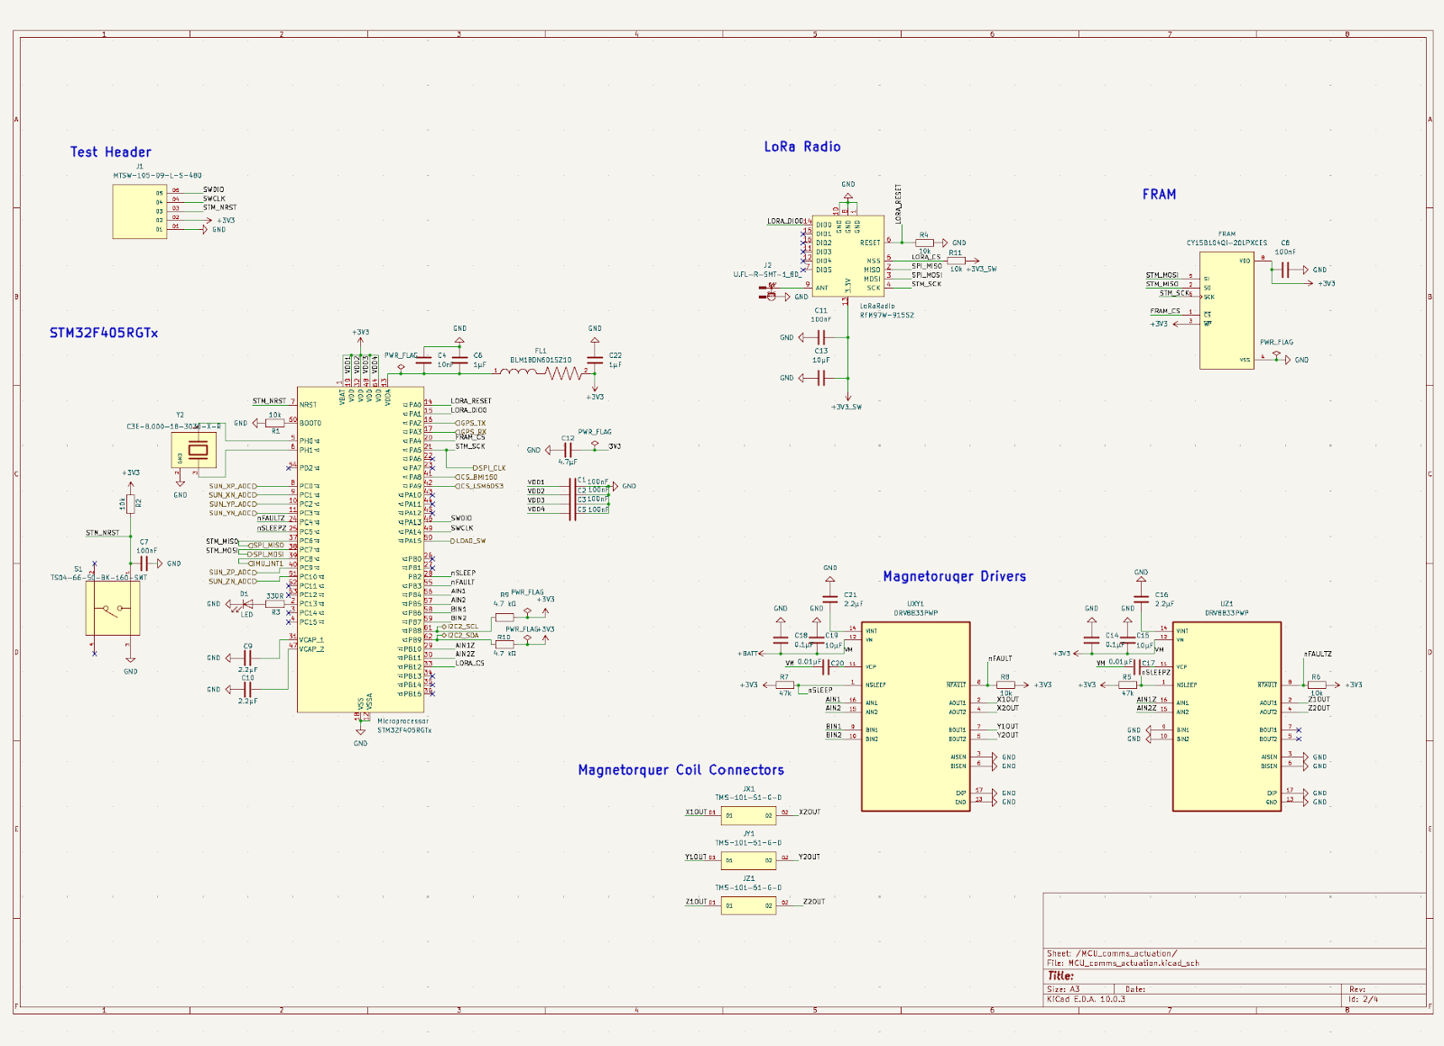Select the "Magnetorquer Drivers" heading text
The width and height of the screenshot is (1444, 1046).
tap(954, 576)
